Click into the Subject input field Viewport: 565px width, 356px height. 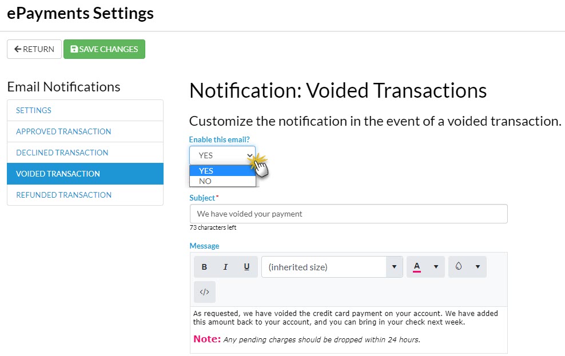click(x=348, y=214)
